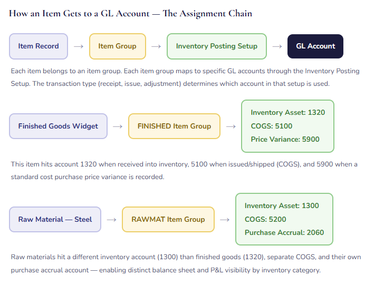This screenshot has width=384, height=285.
Task: Click the FINISHED Item Group box
Action: (174, 126)
